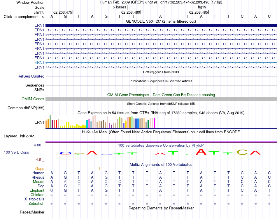Click the SNPs track label
The width and height of the screenshot is (277, 219).
(x=39, y=90)
